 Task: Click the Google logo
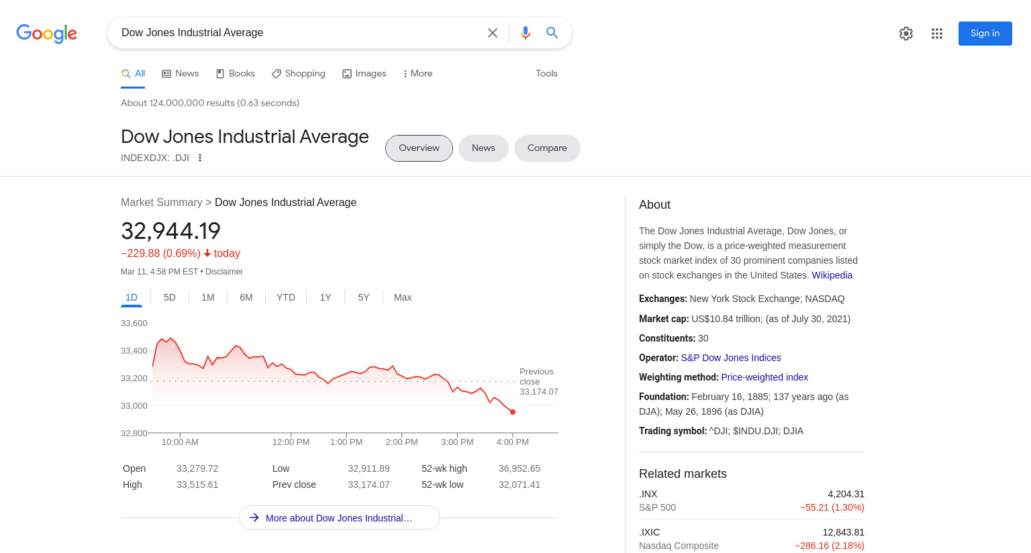(46, 33)
